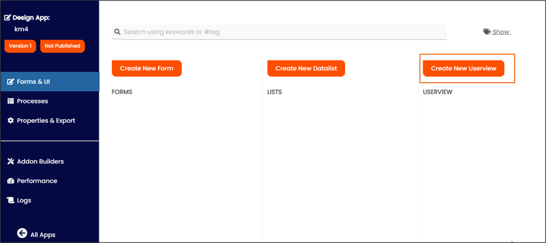The image size is (546, 243).
Task: Go back to All Apps
Action: pyautogui.click(x=37, y=234)
